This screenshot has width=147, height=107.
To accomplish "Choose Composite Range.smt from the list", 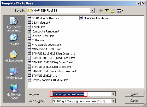I will tap(44, 31).
